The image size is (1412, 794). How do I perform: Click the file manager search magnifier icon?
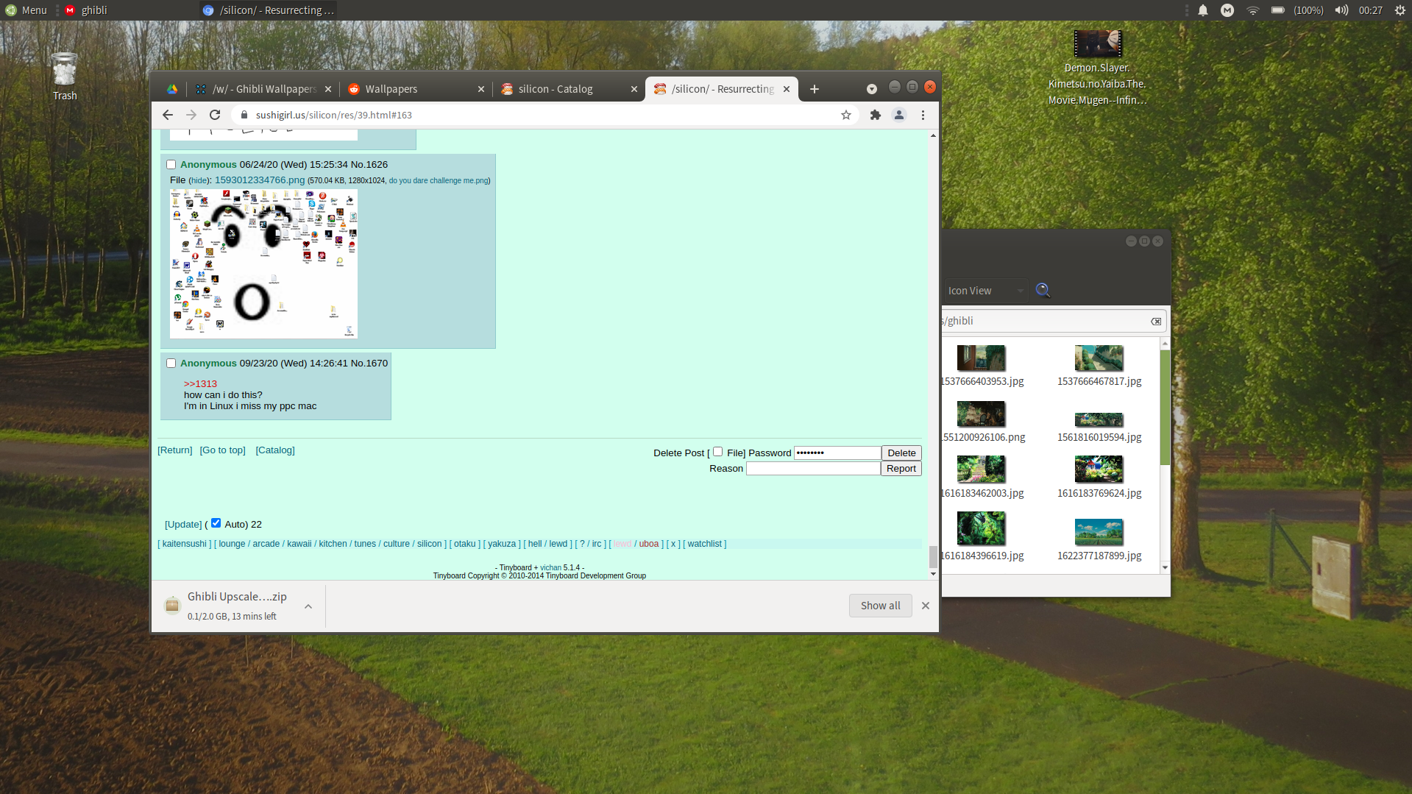[1043, 290]
